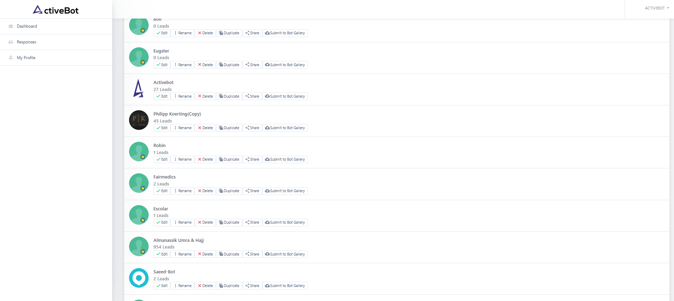This screenshot has width=674, height=301.
Task: Click the Philipp Koerting PK avatar
Action: (x=139, y=120)
